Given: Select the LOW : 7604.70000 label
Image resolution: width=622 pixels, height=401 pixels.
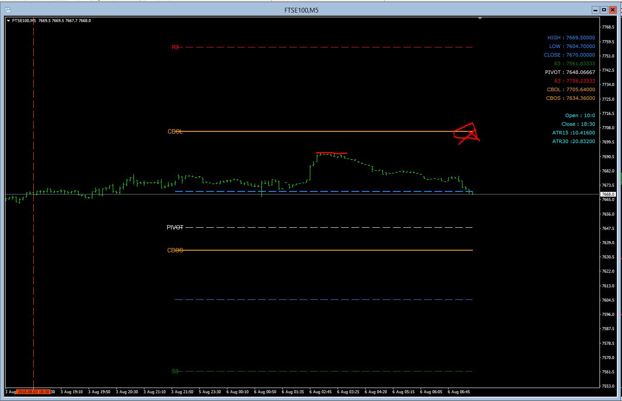Looking at the screenshot, I should pos(572,46).
